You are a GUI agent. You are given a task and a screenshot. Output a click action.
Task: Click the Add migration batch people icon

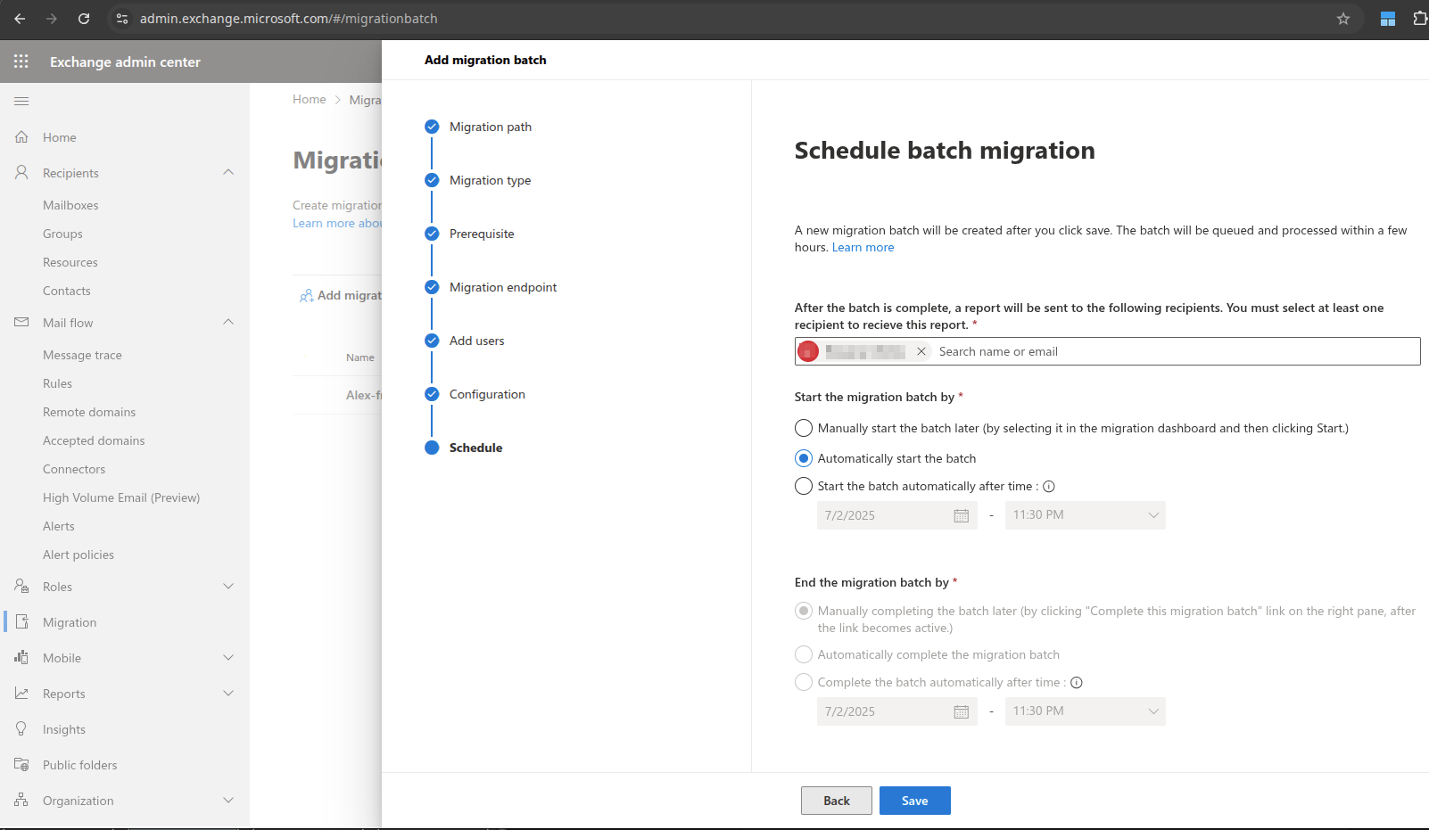[306, 295]
